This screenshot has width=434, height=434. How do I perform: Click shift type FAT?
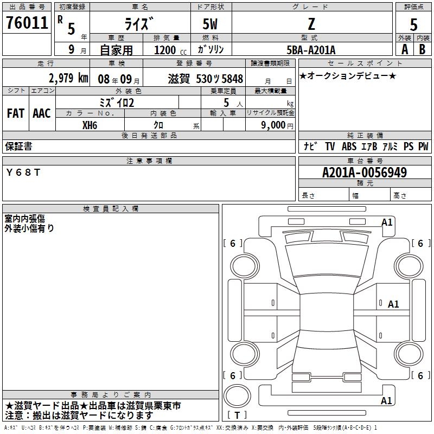click(x=16, y=113)
